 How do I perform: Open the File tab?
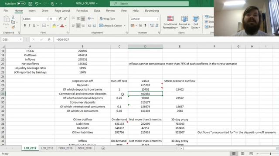tap(6, 10)
